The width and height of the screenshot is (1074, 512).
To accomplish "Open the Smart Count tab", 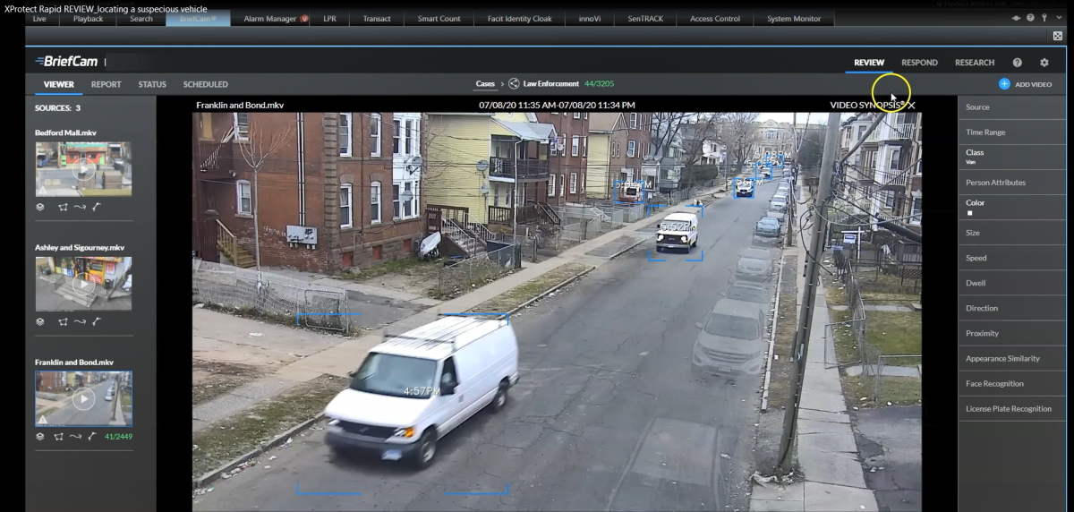I will click(x=439, y=19).
